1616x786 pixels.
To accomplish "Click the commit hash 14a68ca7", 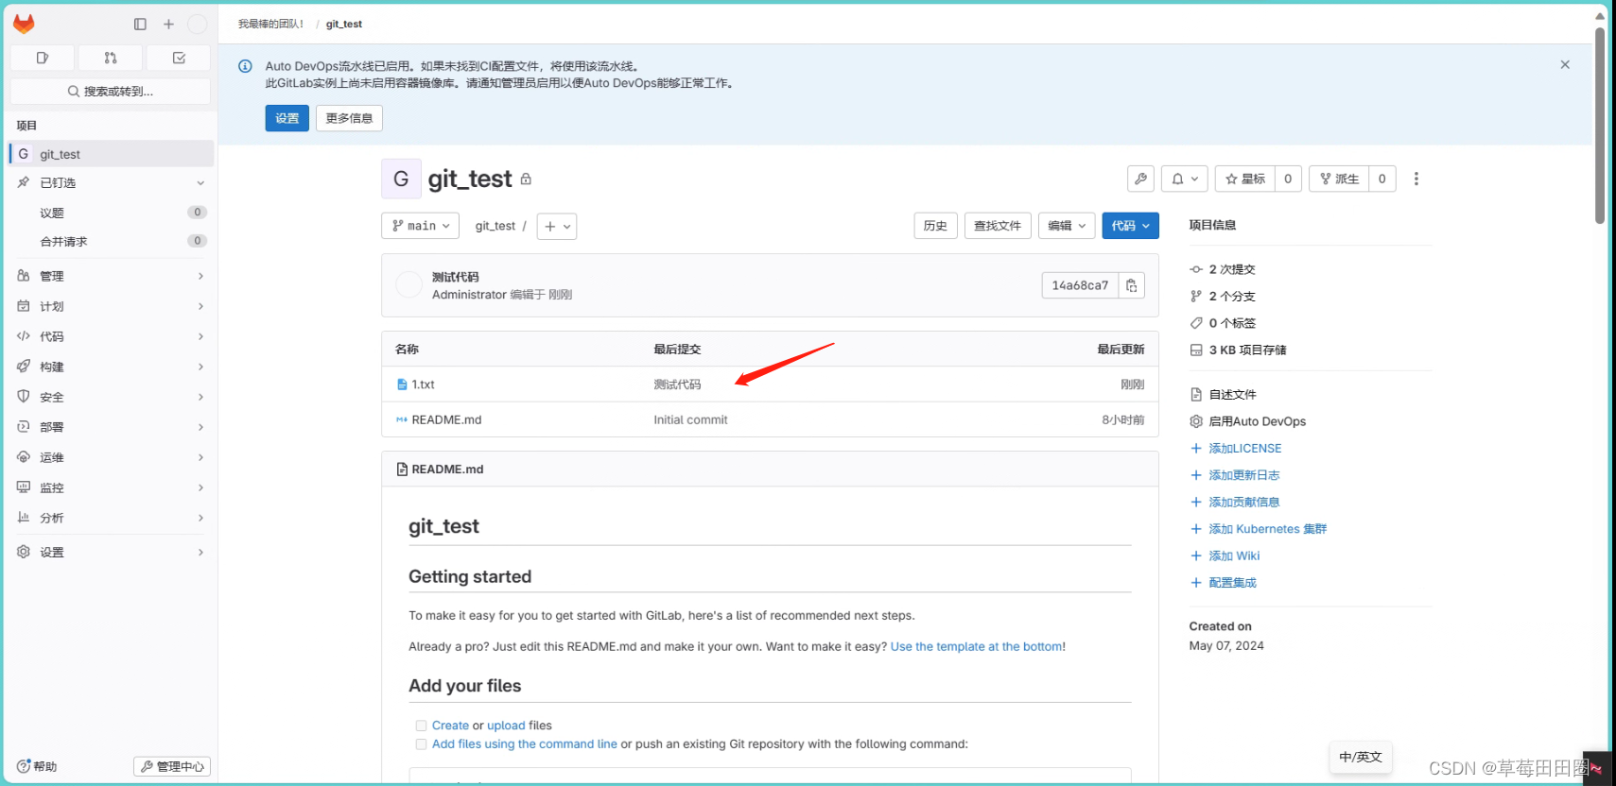I will (x=1080, y=285).
